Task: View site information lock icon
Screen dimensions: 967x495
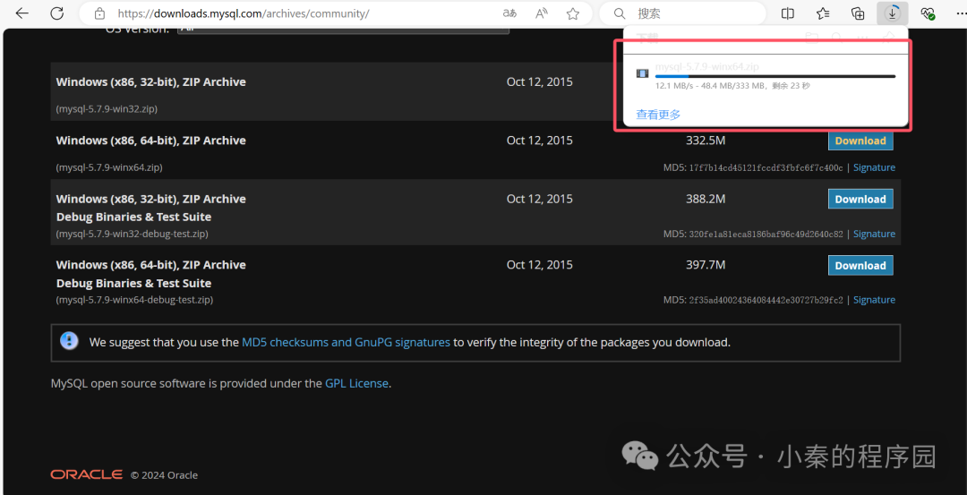Action: (x=99, y=13)
